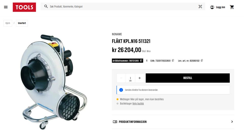This screenshot has width=244, height=131.
Task: Open the shopping cart
Action: pos(232,7)
